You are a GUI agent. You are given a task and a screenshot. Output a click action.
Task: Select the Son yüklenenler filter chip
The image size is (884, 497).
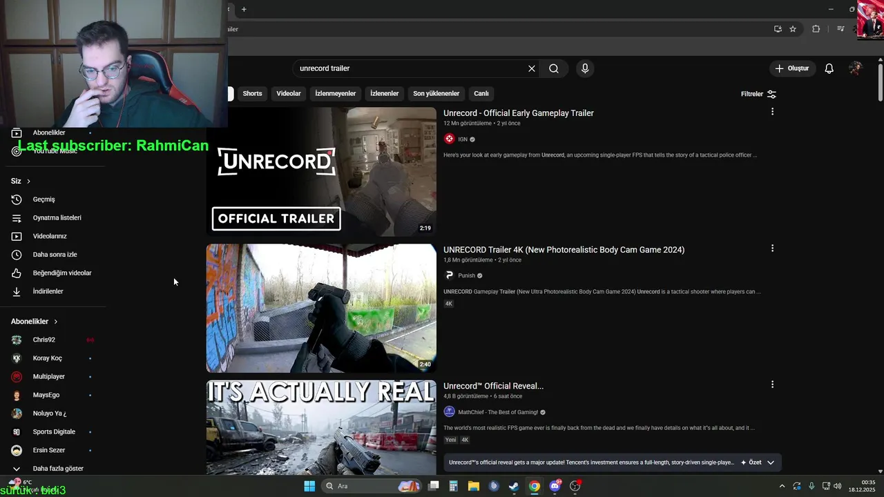[x=436, y=93]
